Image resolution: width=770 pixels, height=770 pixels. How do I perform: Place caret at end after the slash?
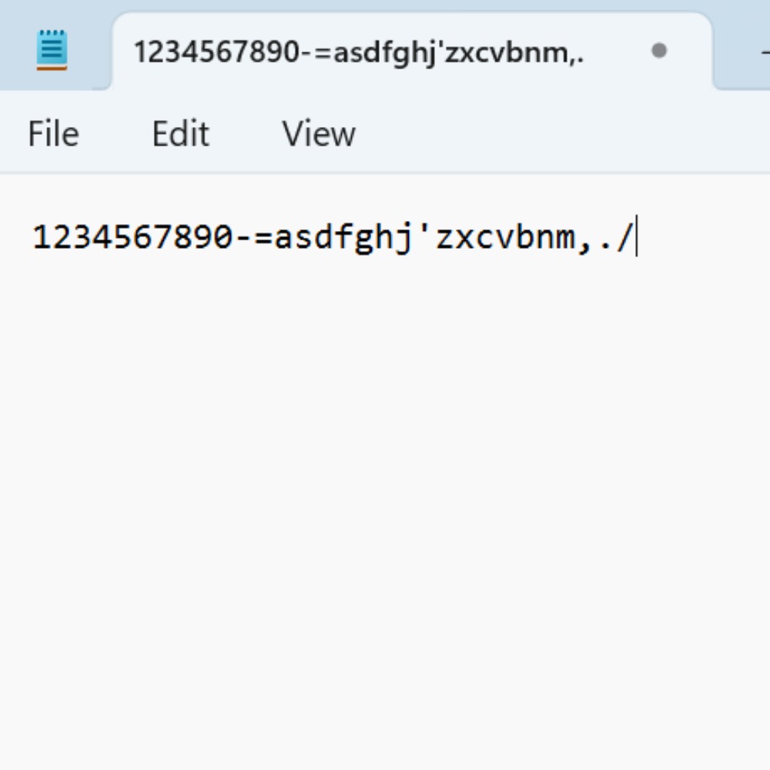[635, 236]
